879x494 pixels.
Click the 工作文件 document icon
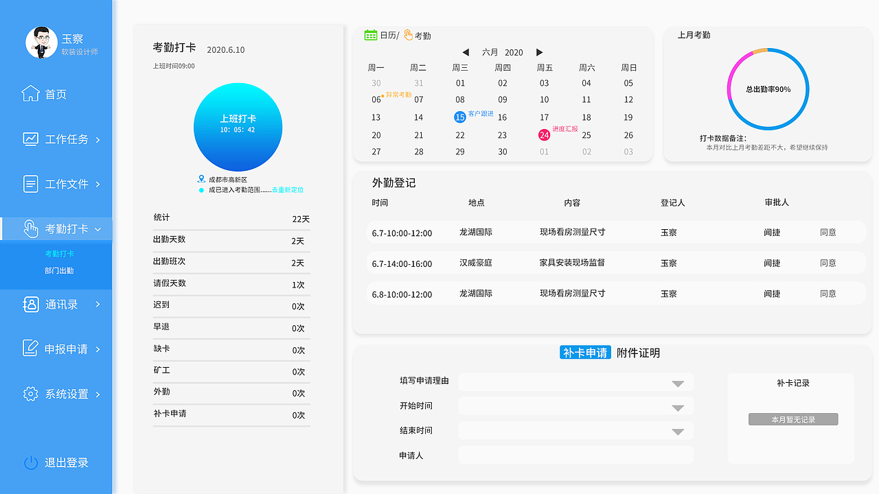pos(30,183)
